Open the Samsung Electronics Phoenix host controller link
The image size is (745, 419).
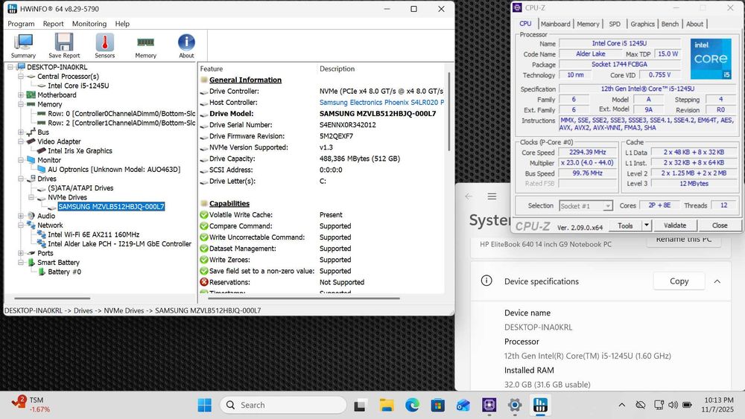click(x=381, y=103)
